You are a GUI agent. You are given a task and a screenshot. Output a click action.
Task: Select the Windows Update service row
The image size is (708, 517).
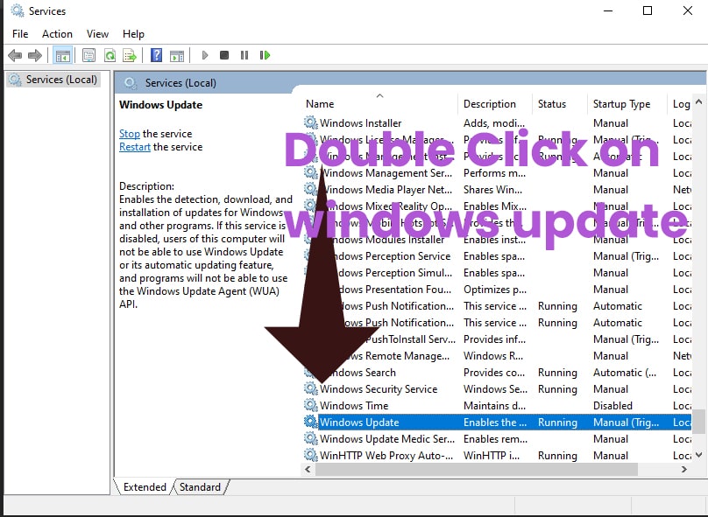coord(359,422)
